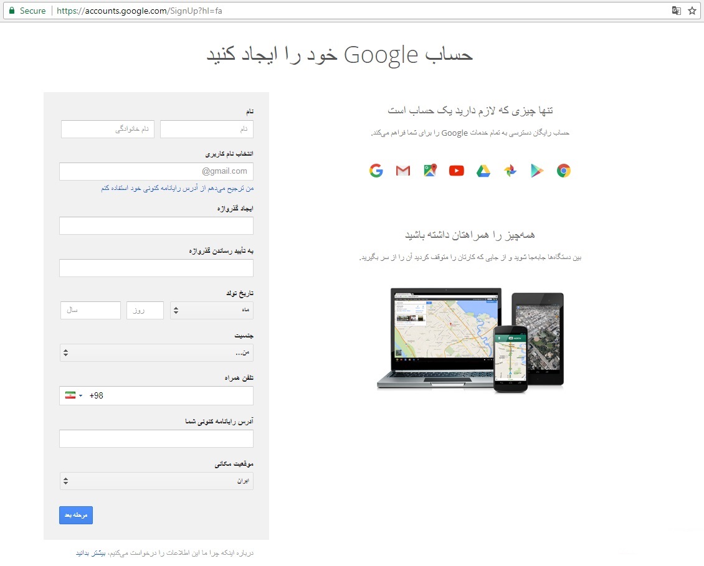
Task: Click the birth day روز field
Action: point(145,310)
